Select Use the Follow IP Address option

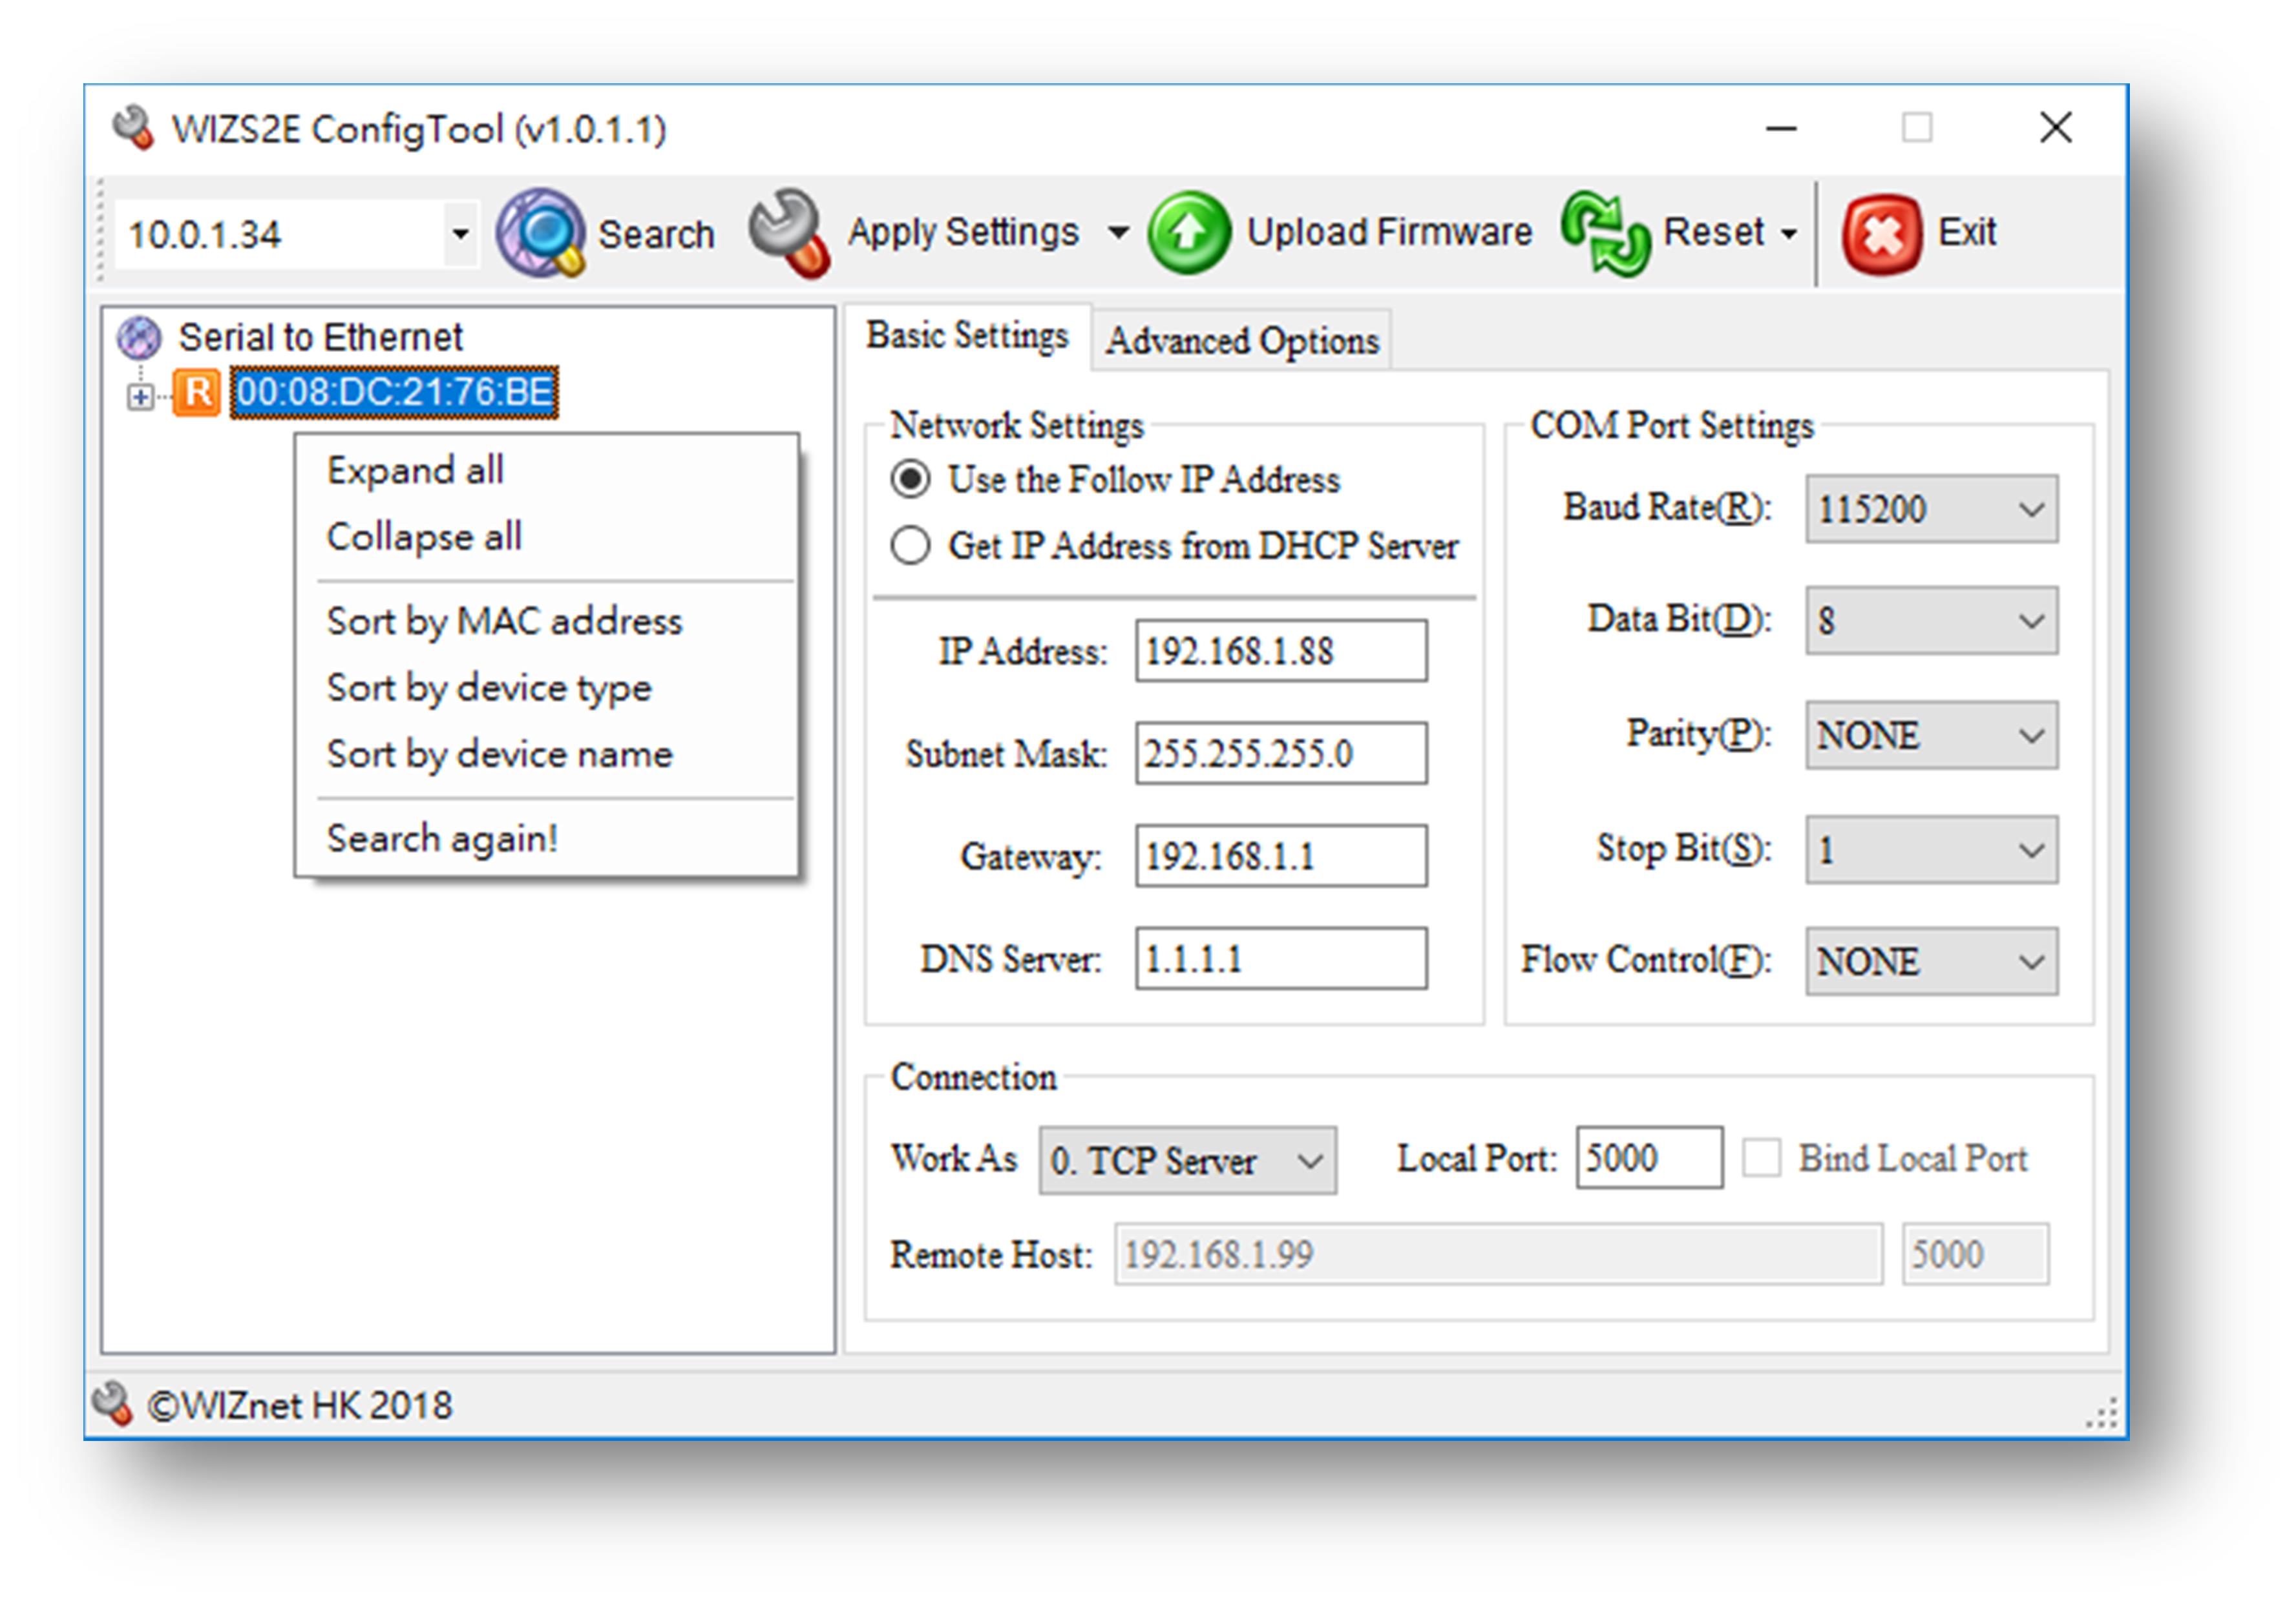click(910, 481)
